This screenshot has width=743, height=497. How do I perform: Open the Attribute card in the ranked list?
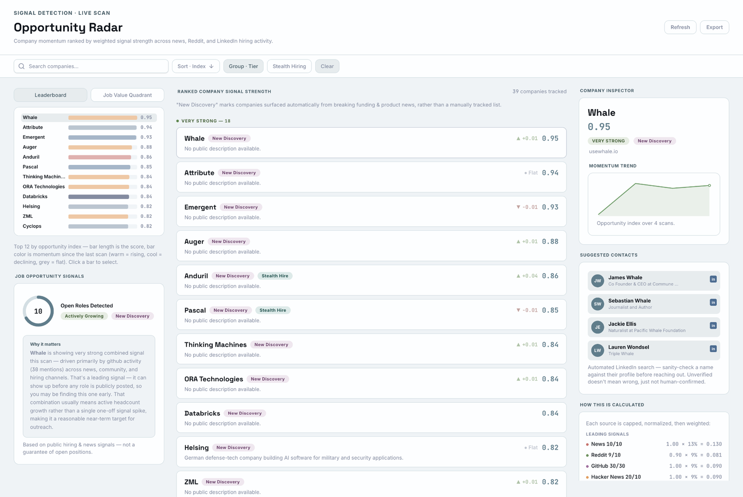point(371,177)
